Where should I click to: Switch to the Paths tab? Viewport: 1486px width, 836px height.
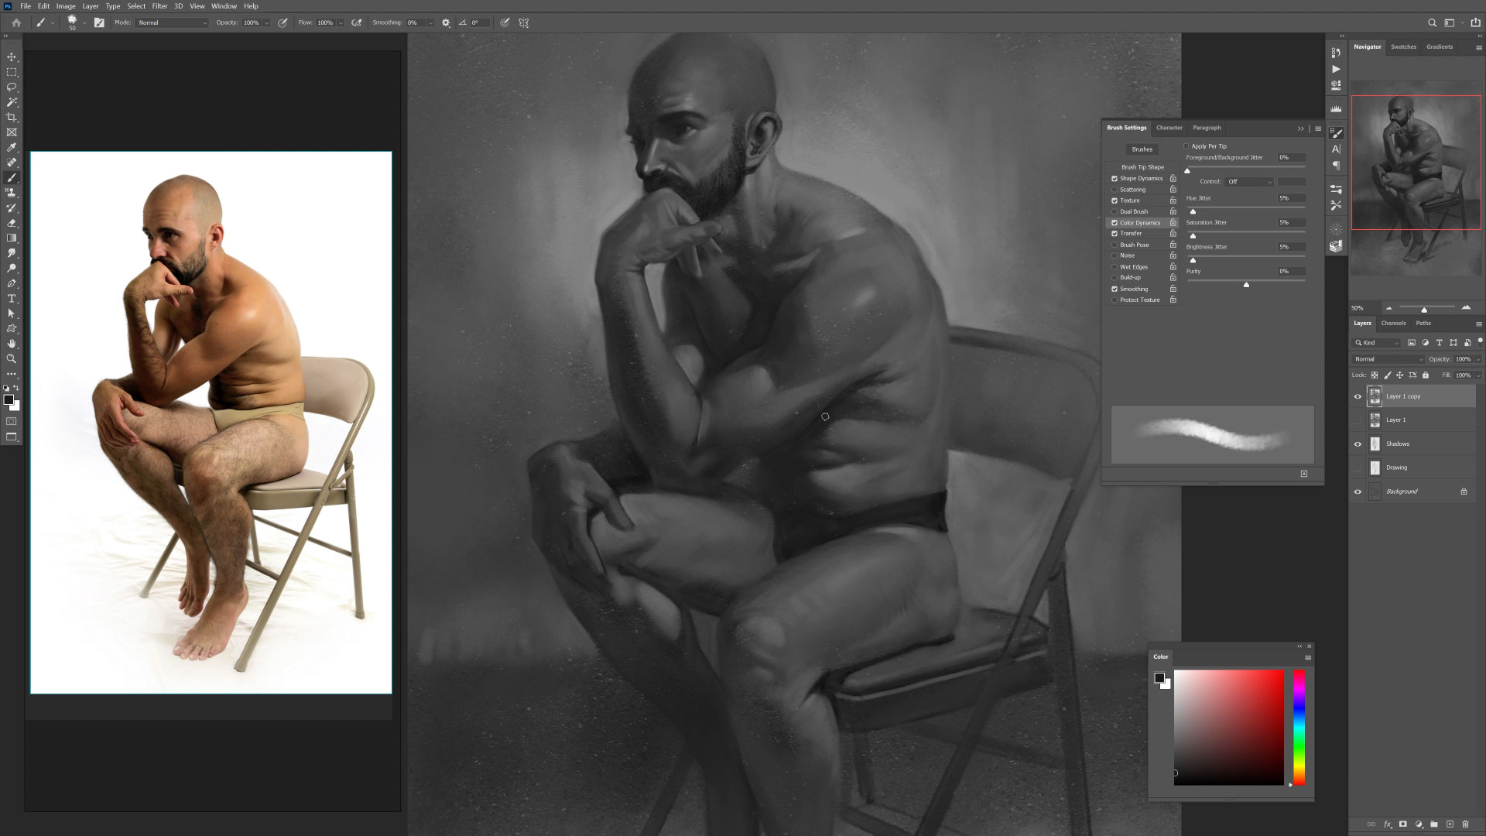pos(1423,324)
